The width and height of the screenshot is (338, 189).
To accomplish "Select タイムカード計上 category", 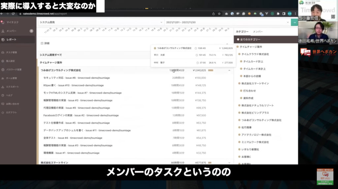I will point(253,62).
